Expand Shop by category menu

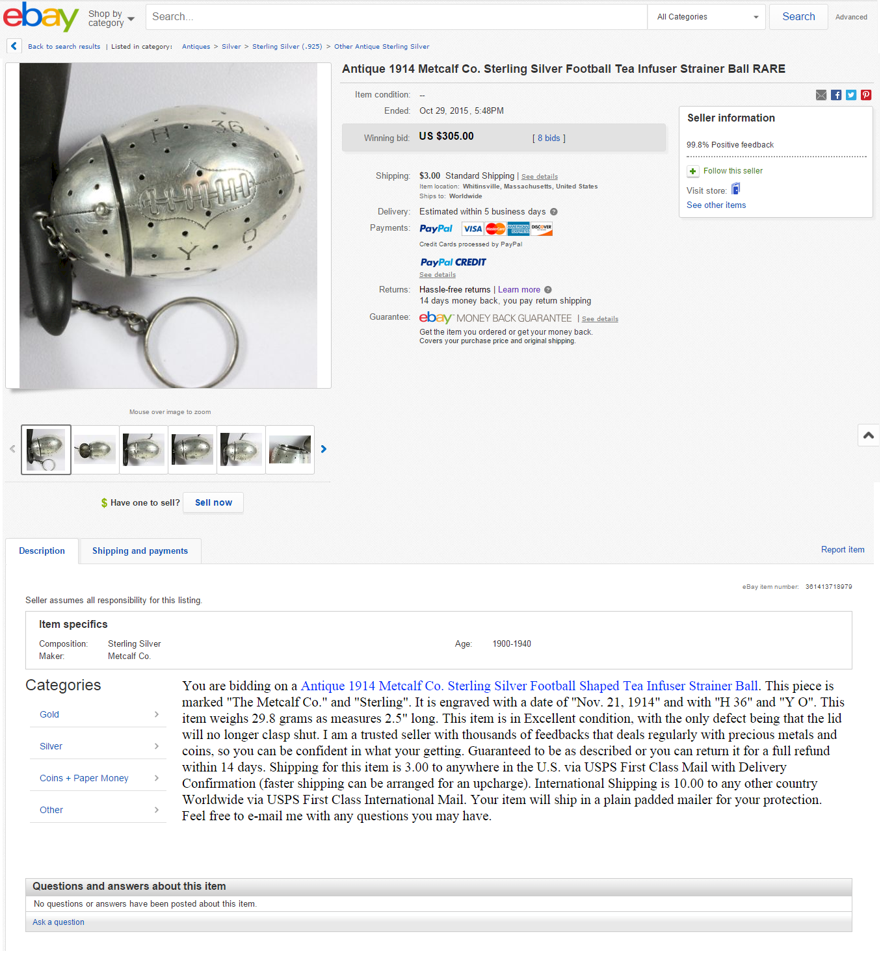pos(111,18)
